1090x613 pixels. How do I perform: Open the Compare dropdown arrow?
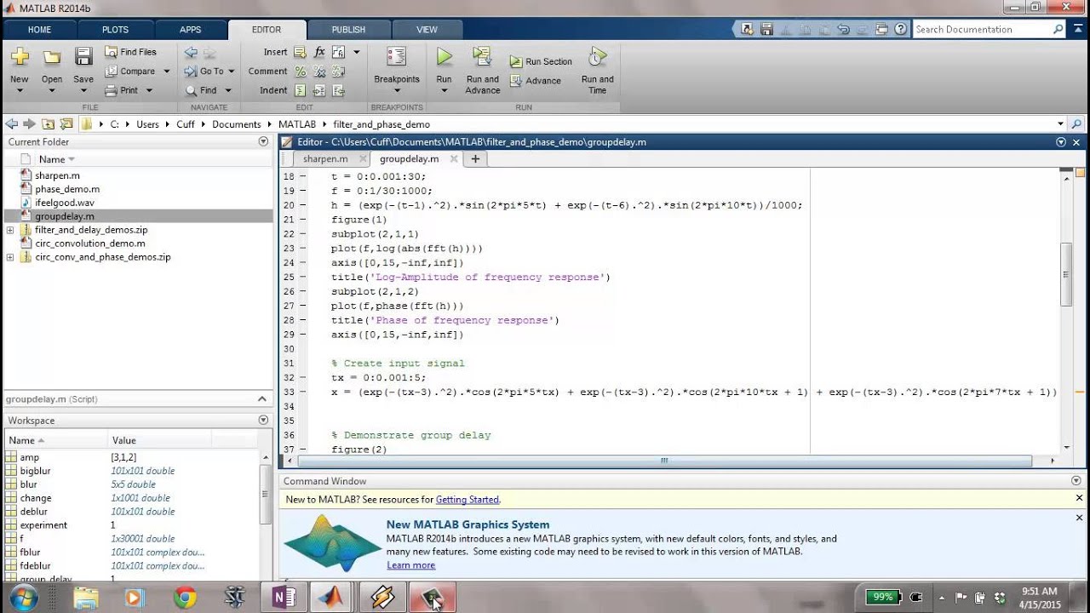point(167,72)
